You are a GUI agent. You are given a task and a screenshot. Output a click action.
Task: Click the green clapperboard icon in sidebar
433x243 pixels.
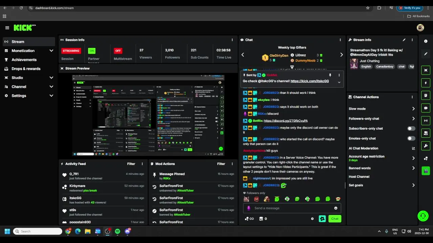pos(426,171)
